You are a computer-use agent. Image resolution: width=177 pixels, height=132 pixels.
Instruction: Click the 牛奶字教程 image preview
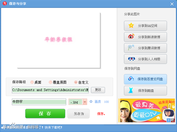[59, 40]
